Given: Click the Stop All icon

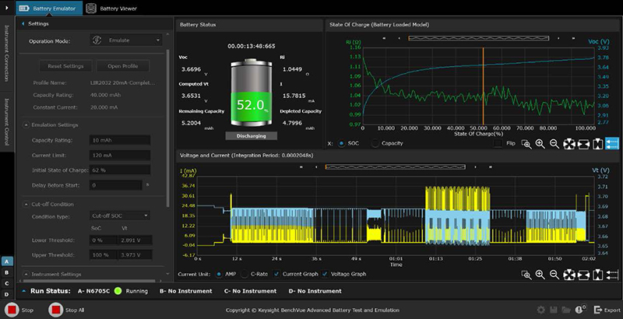Looking at the screenshot, I should 55,309.
